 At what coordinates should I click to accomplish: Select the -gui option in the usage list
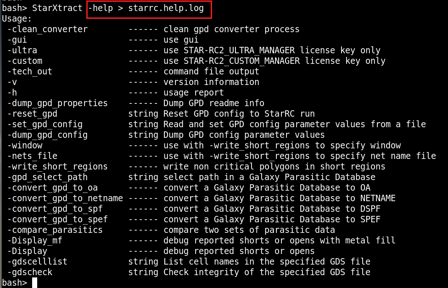pyautogui.click(x=17, y=40)
